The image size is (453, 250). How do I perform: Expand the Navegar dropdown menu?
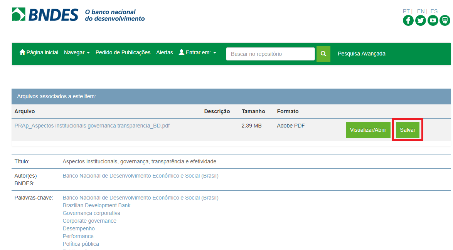[x=77, y=52]
